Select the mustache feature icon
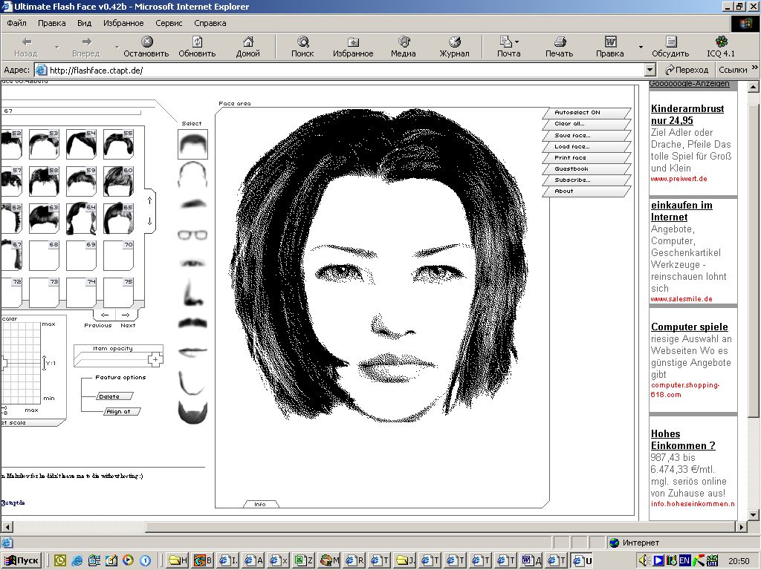761x570 pixels. [192, 324]
